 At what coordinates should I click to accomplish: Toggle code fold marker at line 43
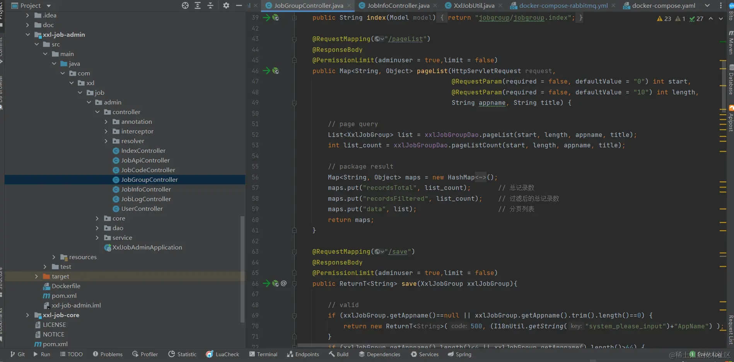tap(295, 39)
